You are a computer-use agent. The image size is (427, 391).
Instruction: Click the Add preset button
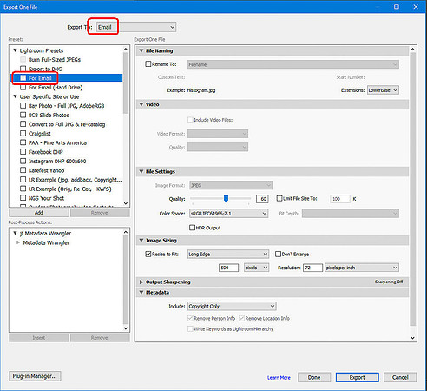point(39,213)
